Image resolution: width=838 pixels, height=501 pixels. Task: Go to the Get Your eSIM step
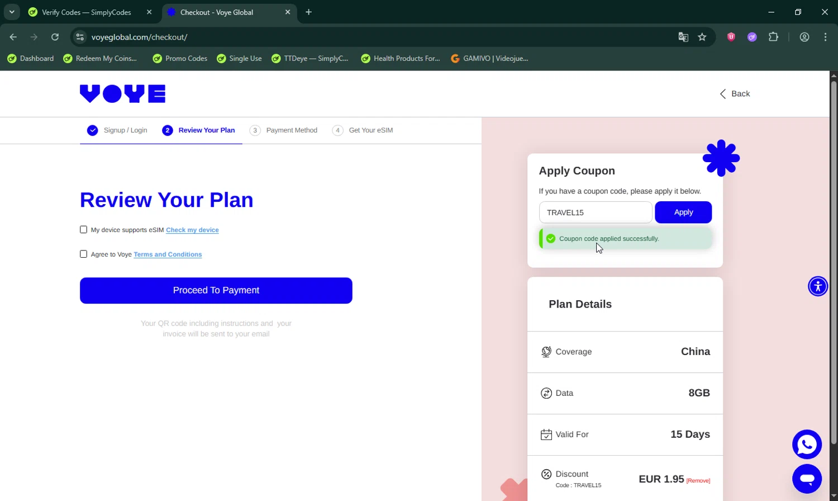[363, 130]
